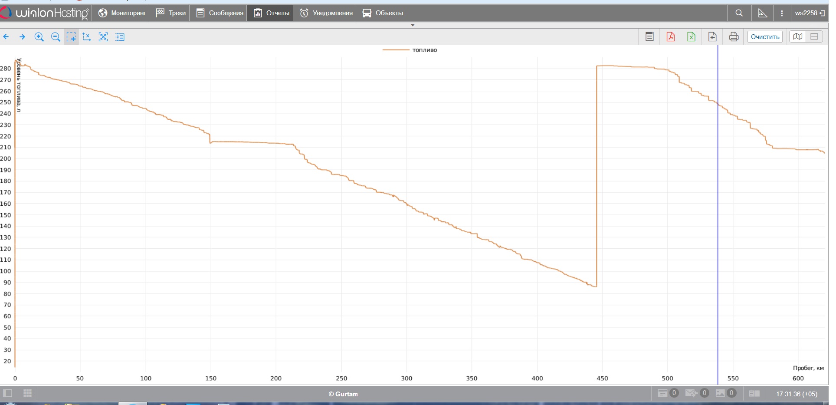This screenshot has height=405, width=836.
Task: Click the Очистить button
Action: 765,37
